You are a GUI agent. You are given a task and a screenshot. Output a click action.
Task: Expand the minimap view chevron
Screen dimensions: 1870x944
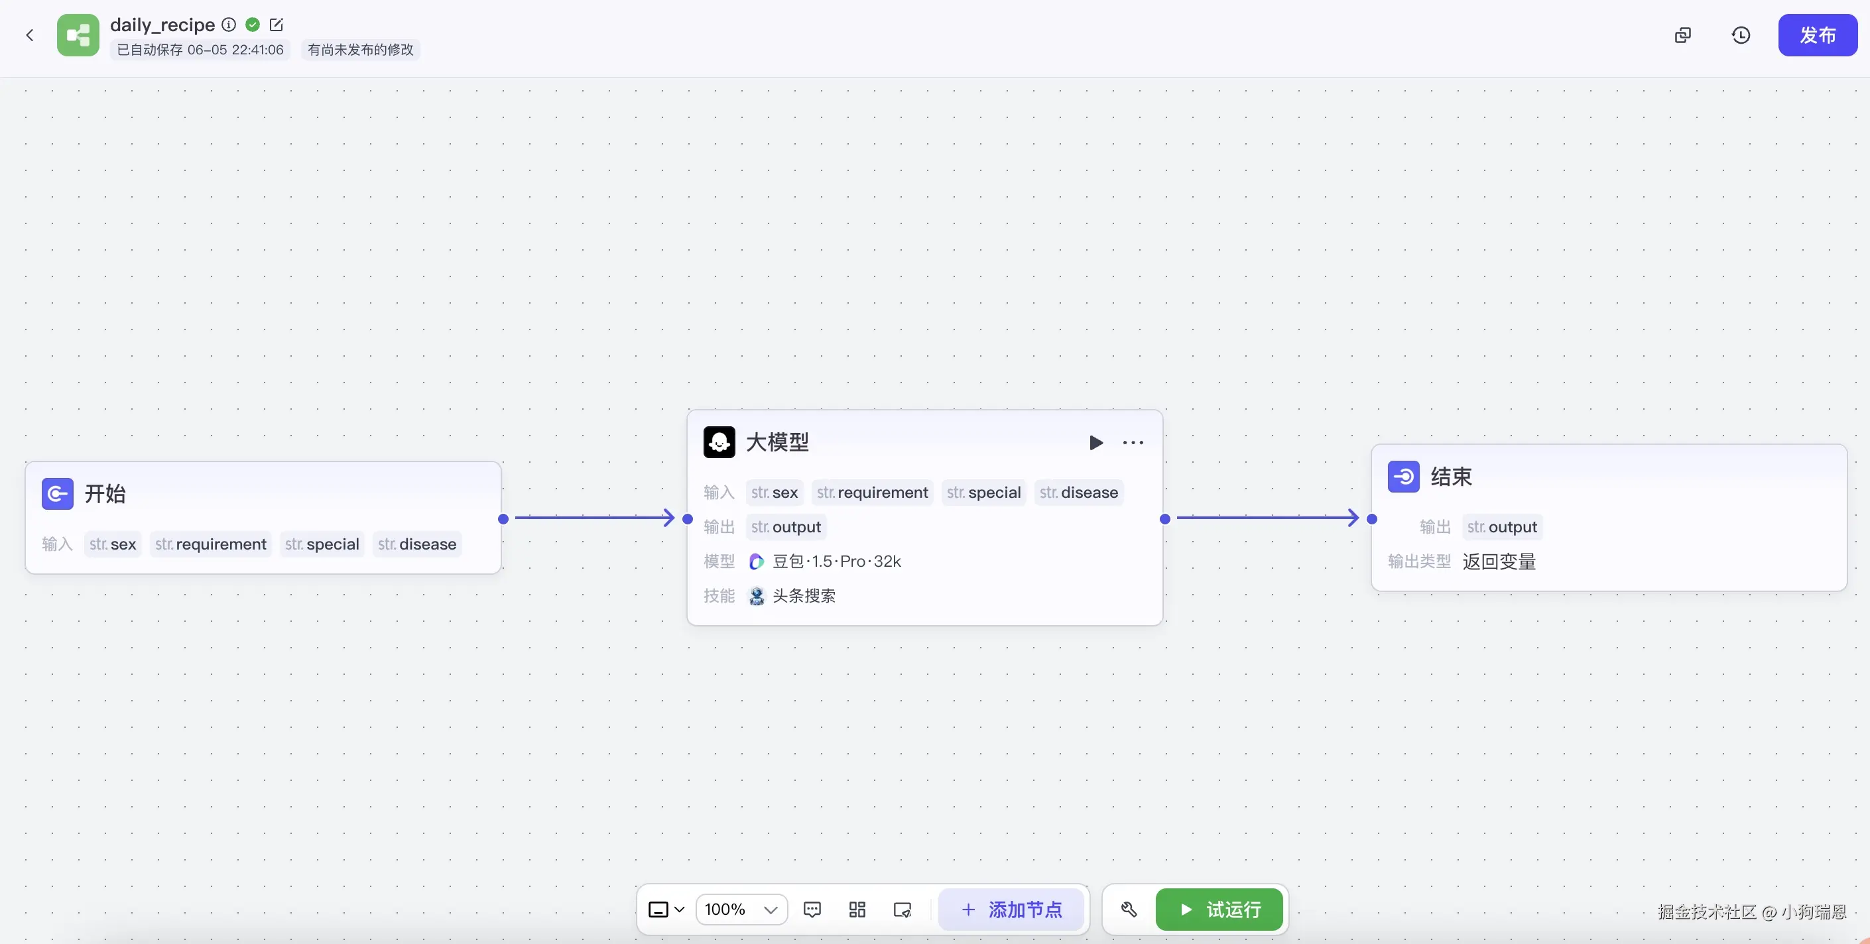pos(680,909)
